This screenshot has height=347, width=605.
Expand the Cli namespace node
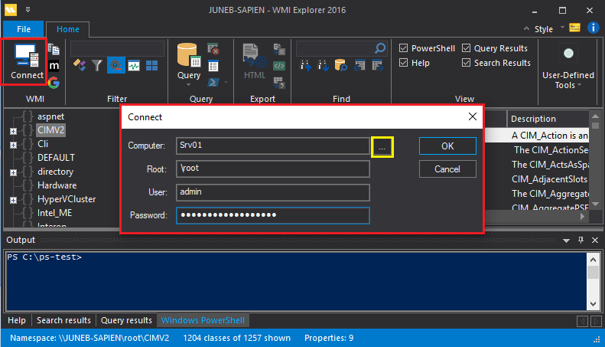pos(13,146)
